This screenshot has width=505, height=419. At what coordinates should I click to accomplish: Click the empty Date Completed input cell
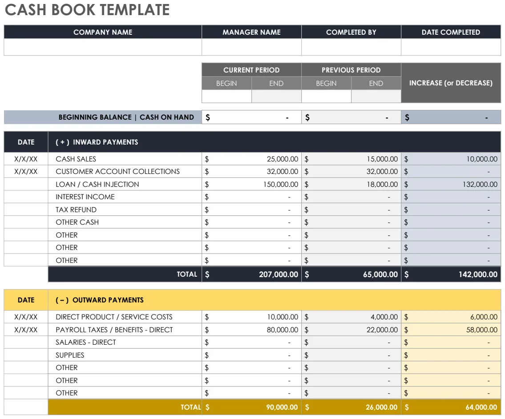451,47
